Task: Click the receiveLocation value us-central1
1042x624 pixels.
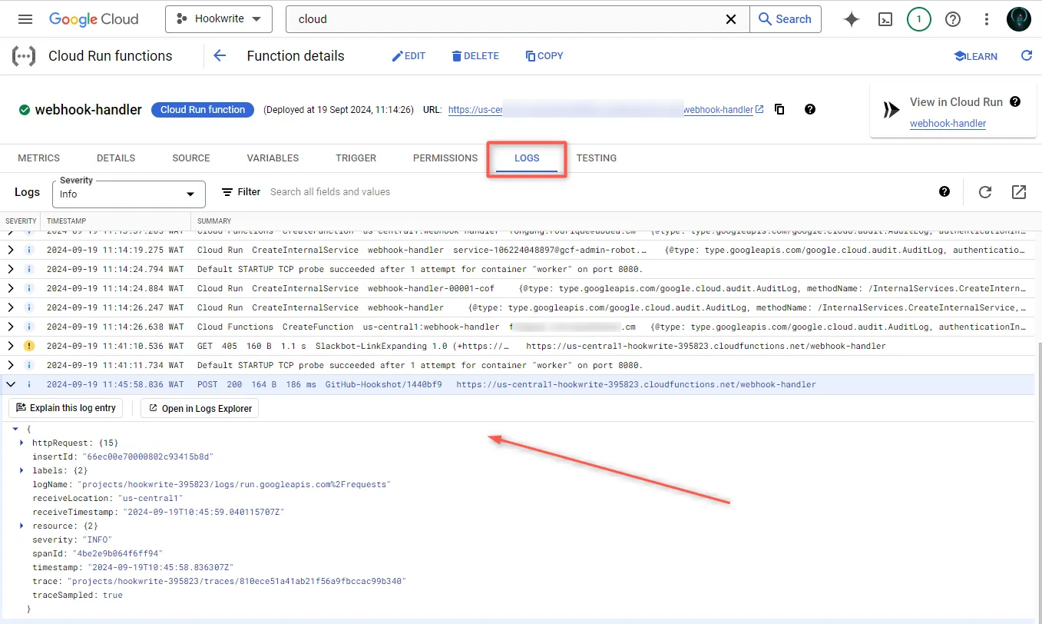Action: [x=150, y=498]
